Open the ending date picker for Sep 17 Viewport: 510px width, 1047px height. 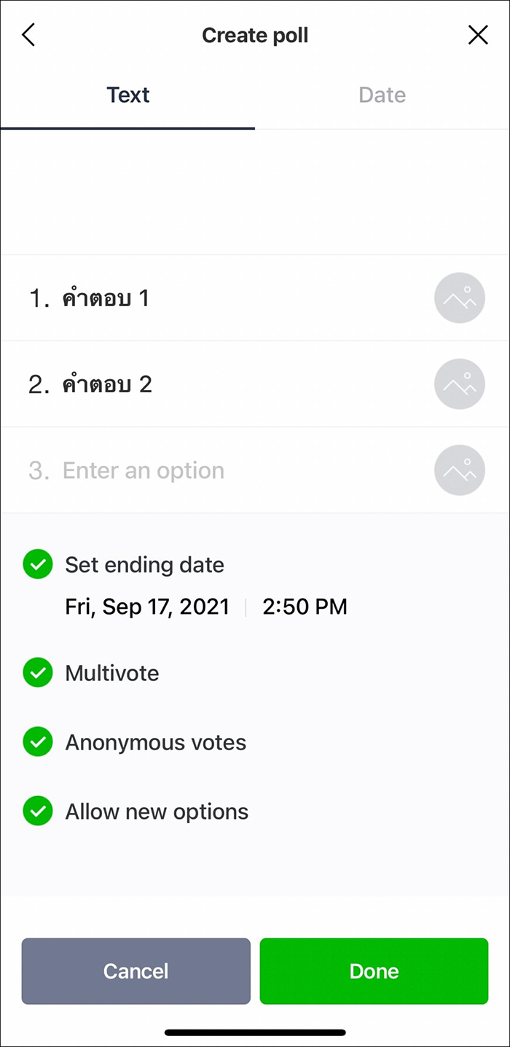click(x=146, y=606)
